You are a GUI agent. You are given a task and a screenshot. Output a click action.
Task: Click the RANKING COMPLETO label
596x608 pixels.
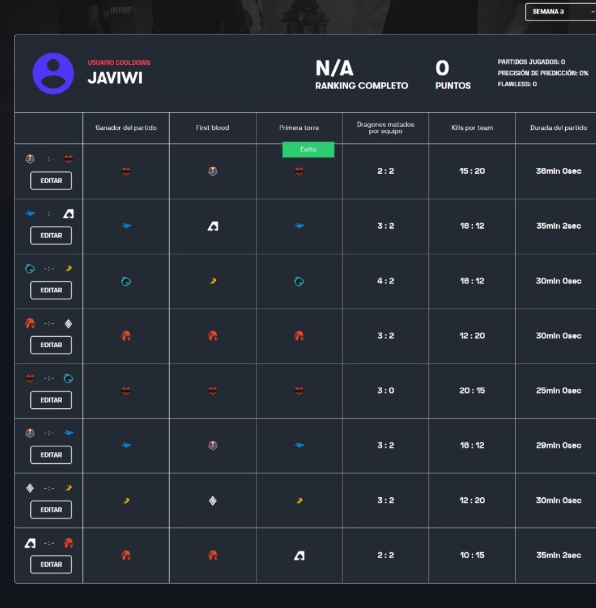pyautogui.click(x=362, y=86)
